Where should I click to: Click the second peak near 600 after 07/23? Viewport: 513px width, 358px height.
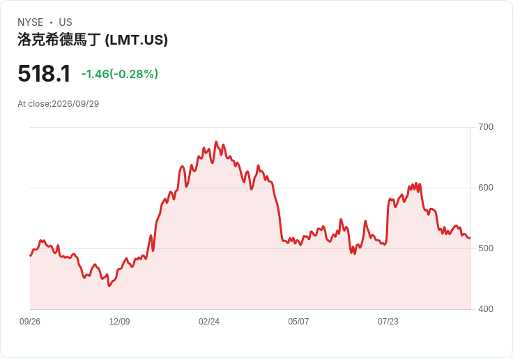pyautogui.click(x=416, y=184)
